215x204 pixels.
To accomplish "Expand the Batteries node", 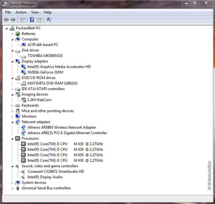I will (x=12, y=34).
